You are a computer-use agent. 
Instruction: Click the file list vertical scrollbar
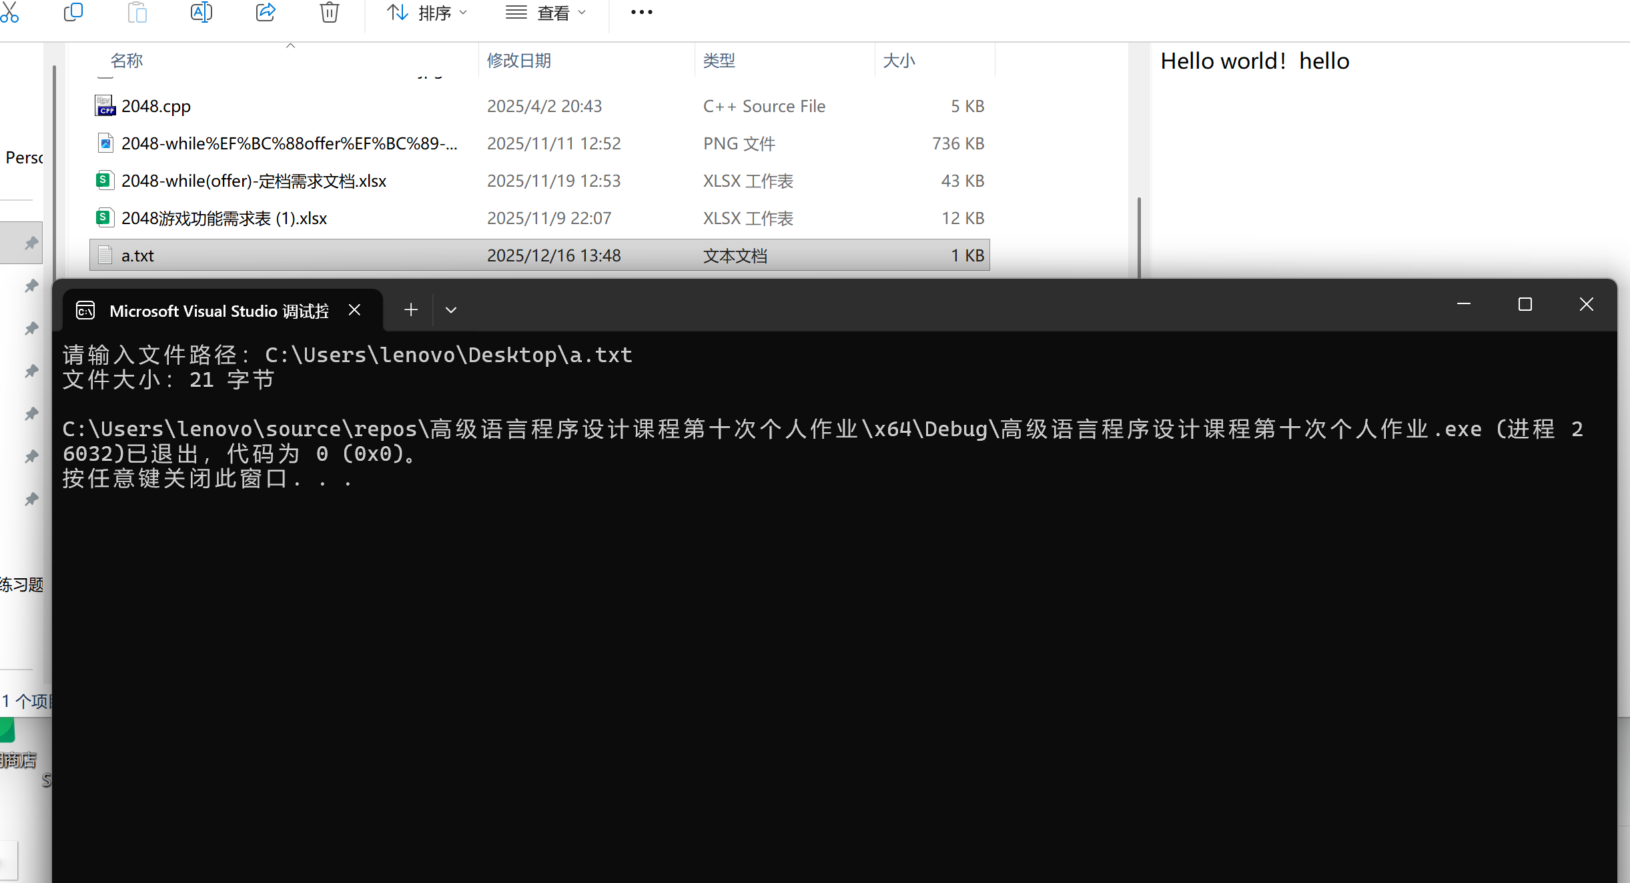[1139, 237]
